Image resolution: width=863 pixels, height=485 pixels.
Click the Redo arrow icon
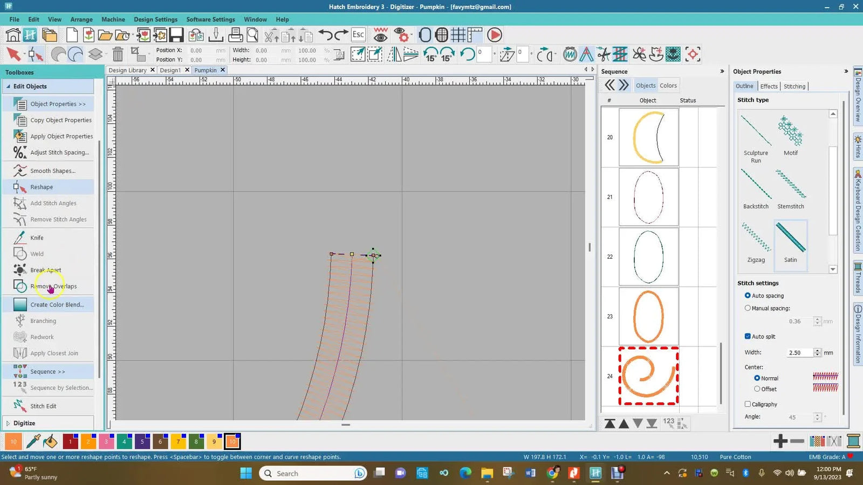click(341, 35)
